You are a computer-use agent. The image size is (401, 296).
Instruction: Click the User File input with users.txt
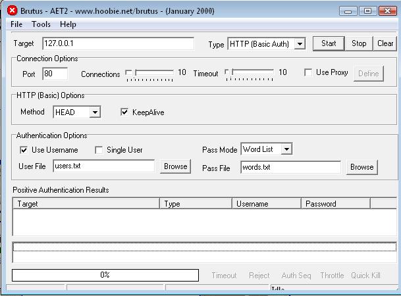(103, 166)
